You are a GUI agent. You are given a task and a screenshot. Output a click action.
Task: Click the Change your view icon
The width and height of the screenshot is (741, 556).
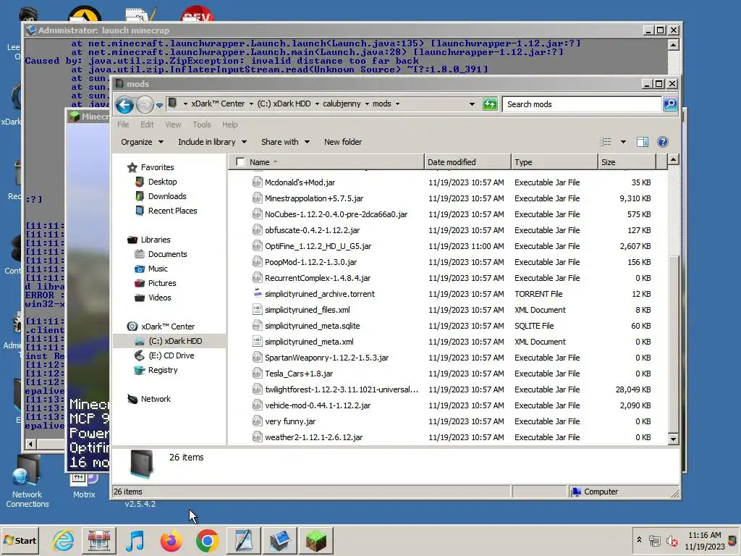tap(606, 142)
